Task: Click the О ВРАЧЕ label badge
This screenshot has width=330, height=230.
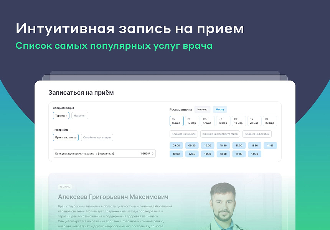Action: pos(65,187)
